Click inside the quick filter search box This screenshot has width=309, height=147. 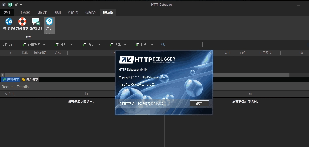tap(184, 45)
